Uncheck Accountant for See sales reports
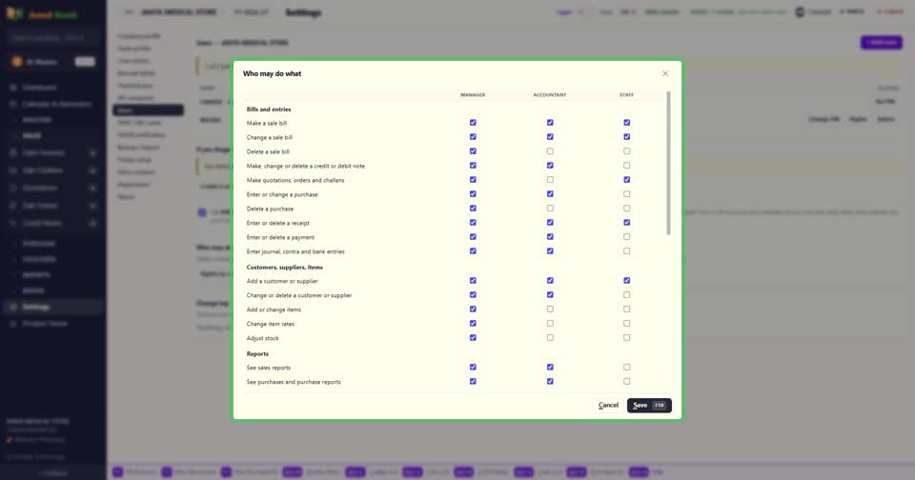The height and width of the screenshot is (480, 915). pyautogui.click(x=550, y=368)
